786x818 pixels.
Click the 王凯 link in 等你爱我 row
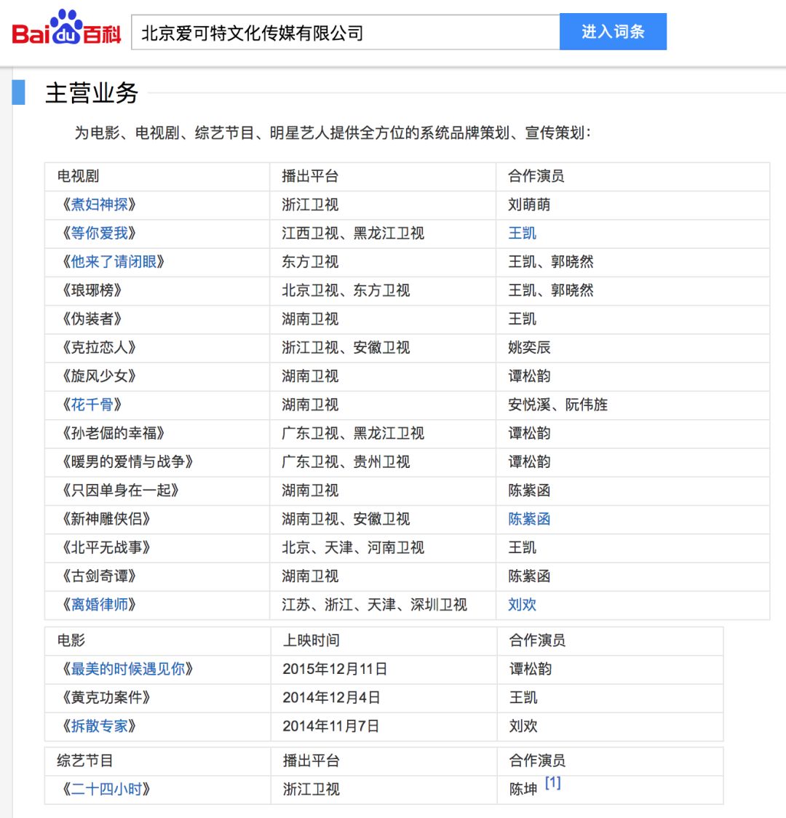[522, 233]
